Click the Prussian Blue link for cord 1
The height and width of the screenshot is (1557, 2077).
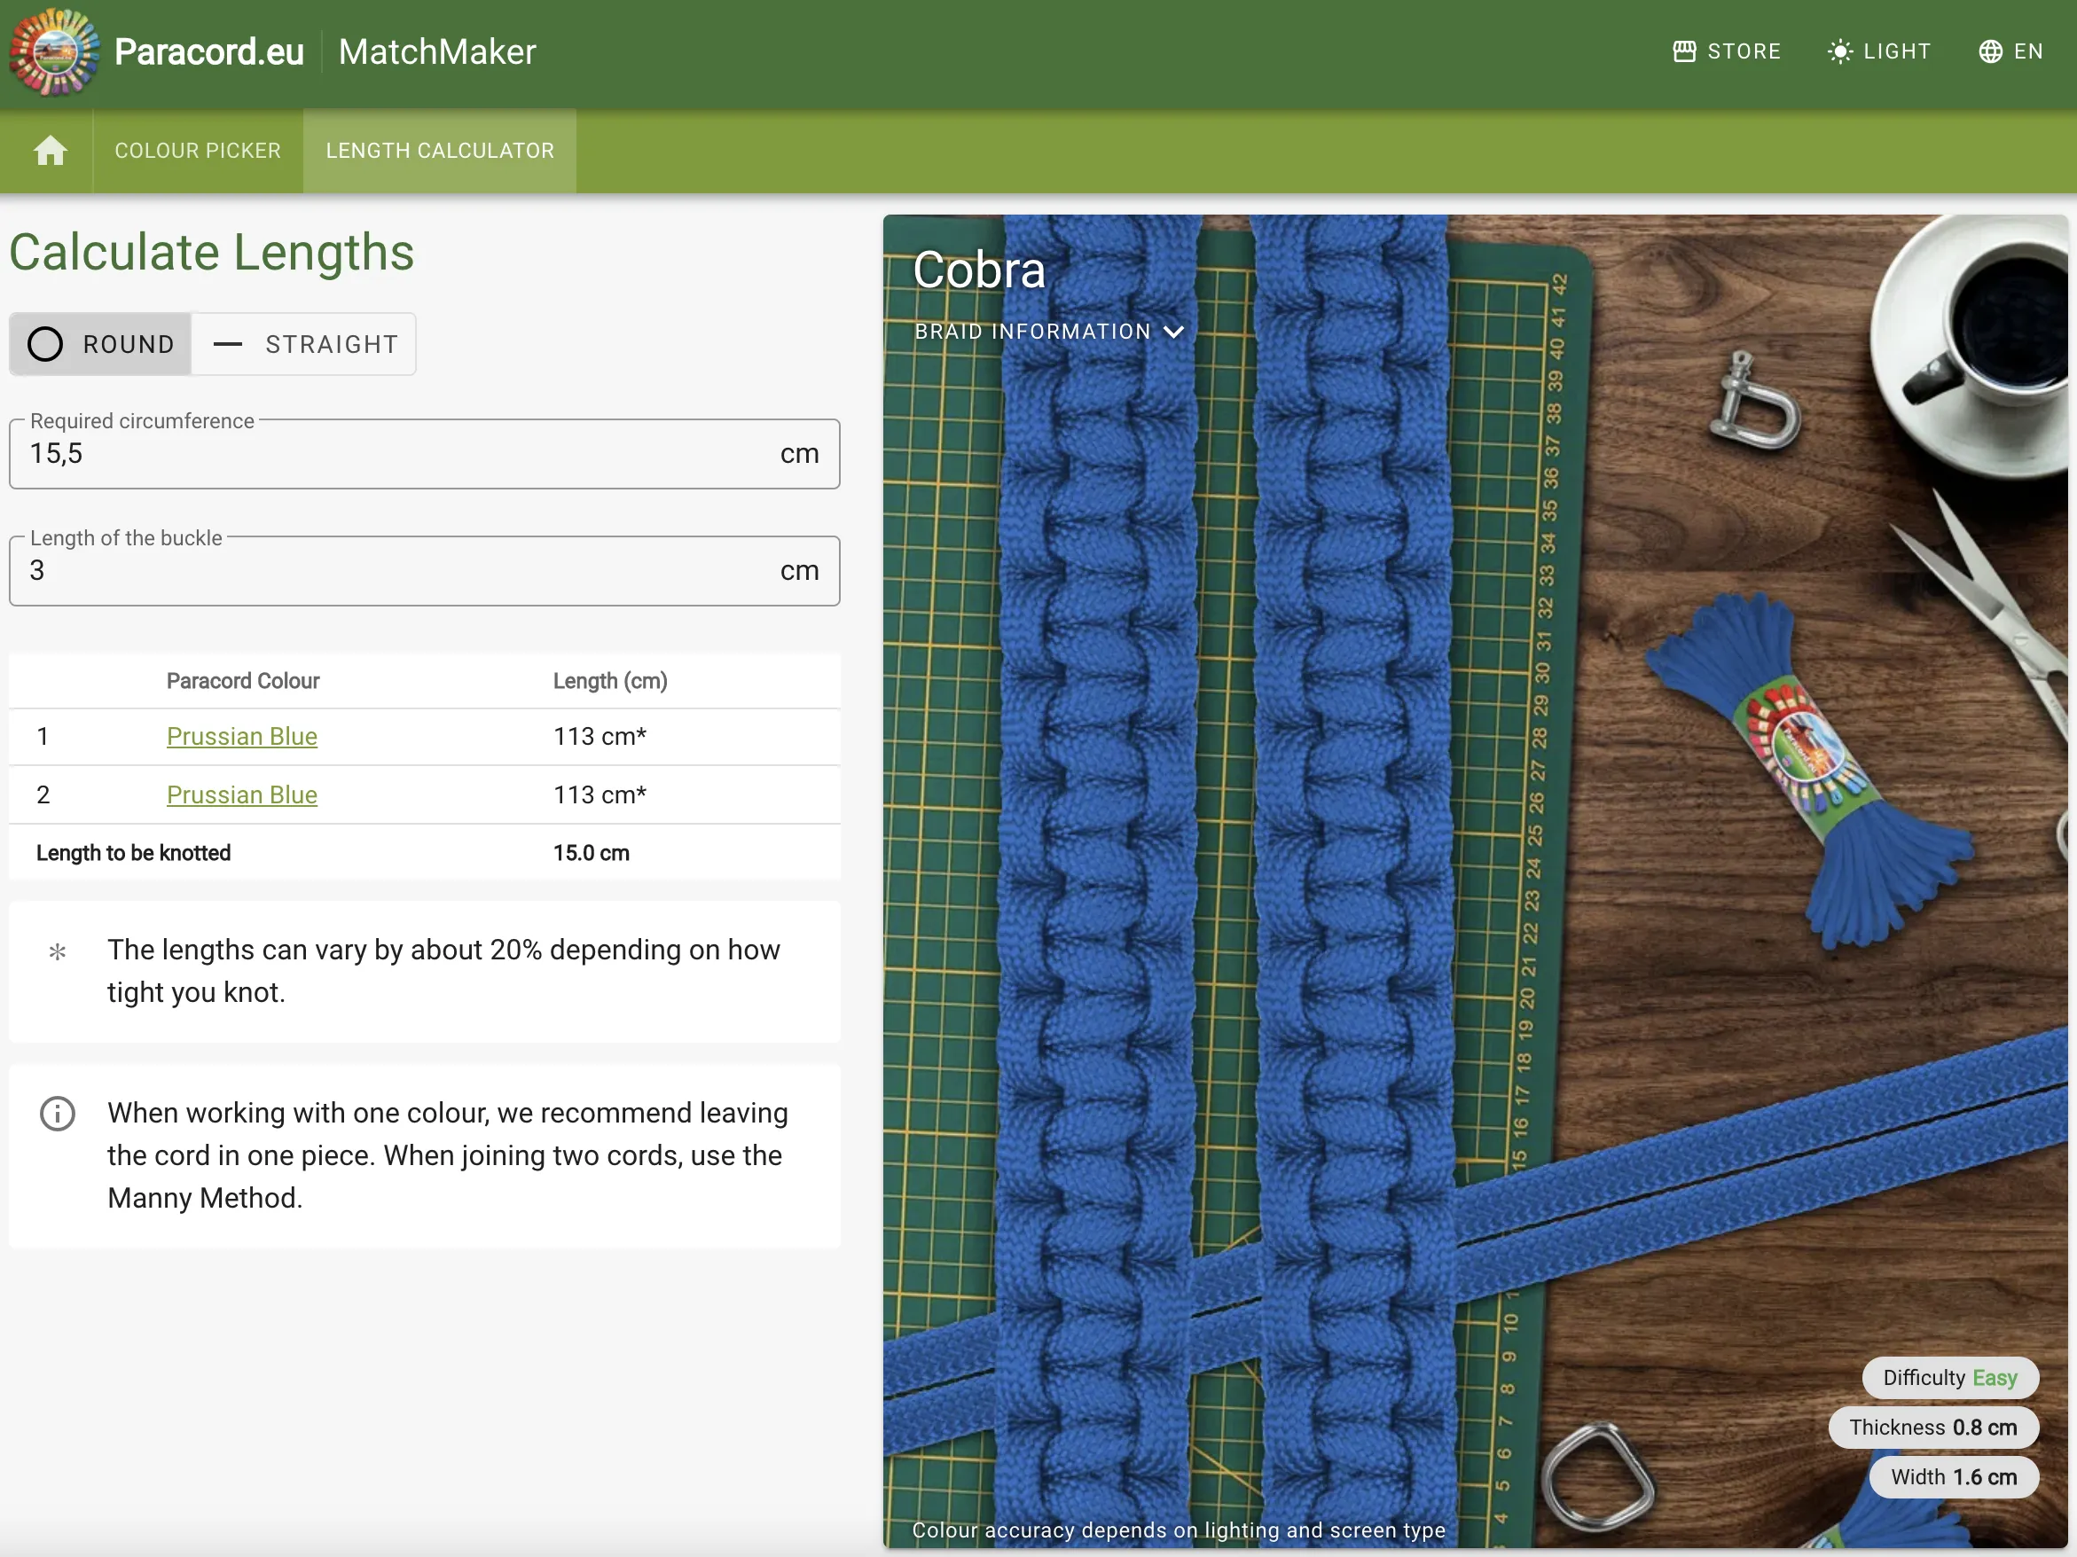pyautogui.click(x=242, y=736)
